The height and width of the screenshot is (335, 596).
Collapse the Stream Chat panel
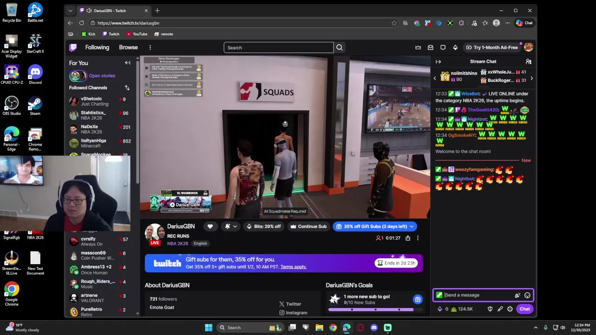(x=438, y=61)
